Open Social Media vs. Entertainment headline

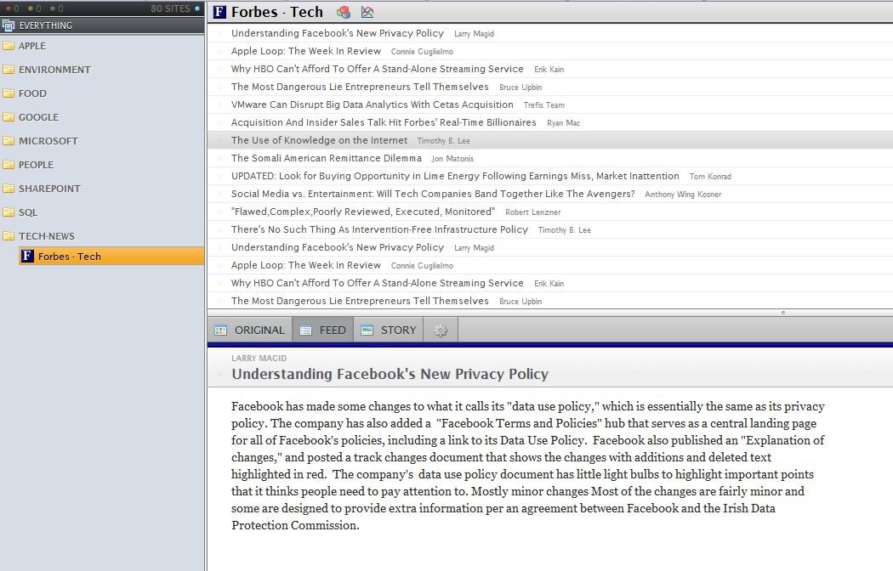pos(433,194)
